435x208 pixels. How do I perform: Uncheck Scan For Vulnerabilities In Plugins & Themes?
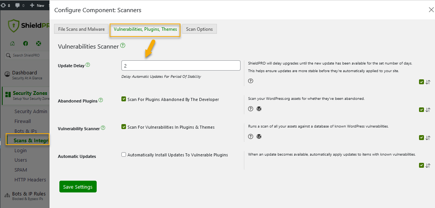tap(124, 127)
